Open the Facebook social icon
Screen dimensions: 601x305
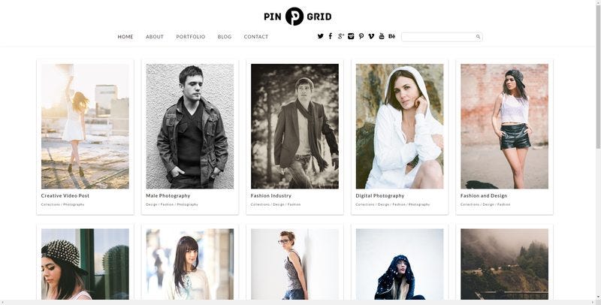tap(331, 36)
